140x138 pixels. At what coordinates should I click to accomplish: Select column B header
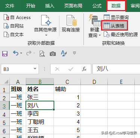(x=40, y=82)
